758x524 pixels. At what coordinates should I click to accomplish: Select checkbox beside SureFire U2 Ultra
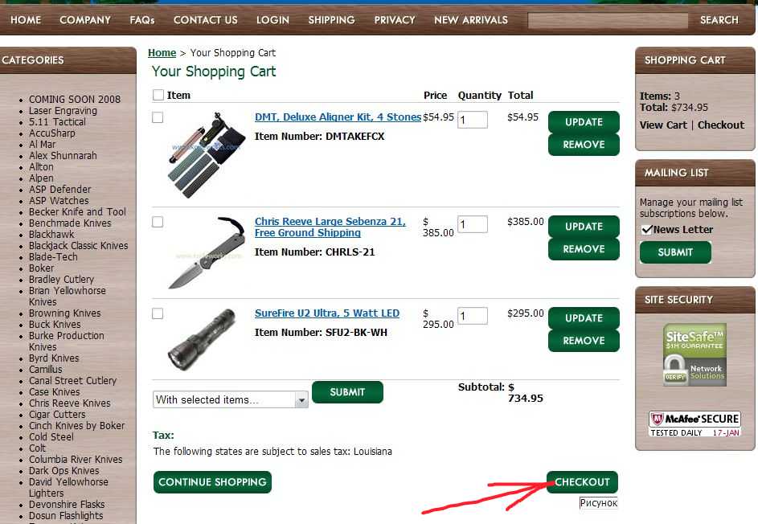pos(158,313)
